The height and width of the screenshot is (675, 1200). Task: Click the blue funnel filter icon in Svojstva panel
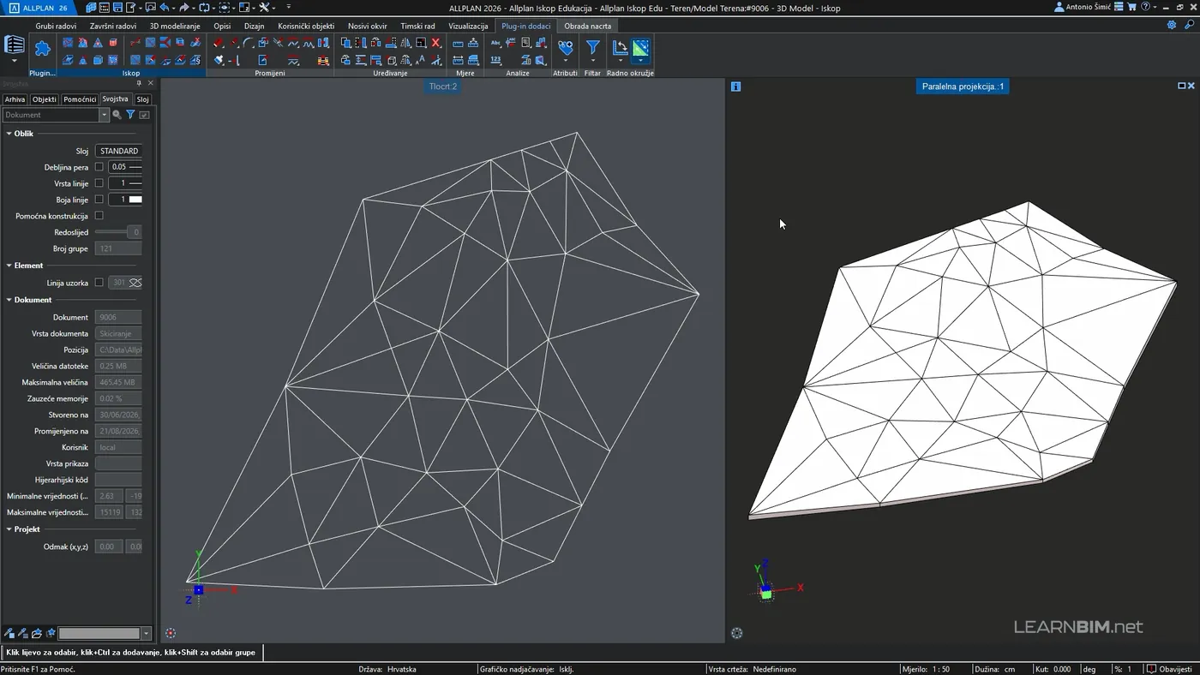pyautogui.click(x=130, y=115)
